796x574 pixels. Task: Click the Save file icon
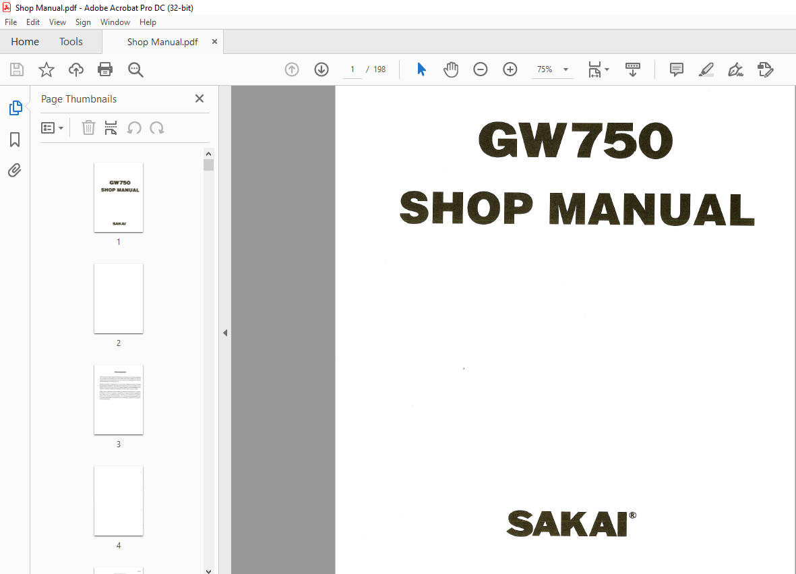[17, 69]
